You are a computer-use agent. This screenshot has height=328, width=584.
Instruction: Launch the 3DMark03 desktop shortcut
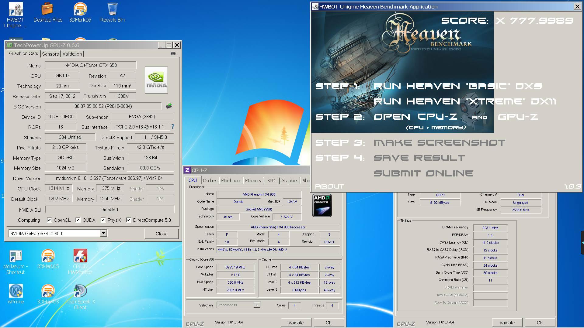click(48, 294)
